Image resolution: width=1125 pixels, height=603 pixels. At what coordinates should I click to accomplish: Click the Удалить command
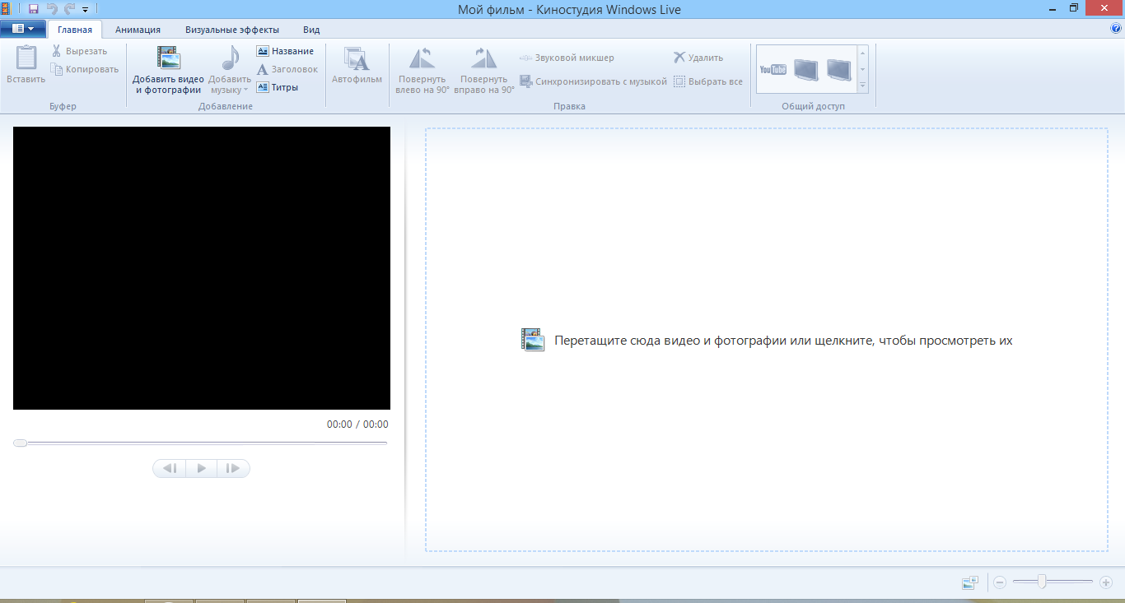pos(698,58)
